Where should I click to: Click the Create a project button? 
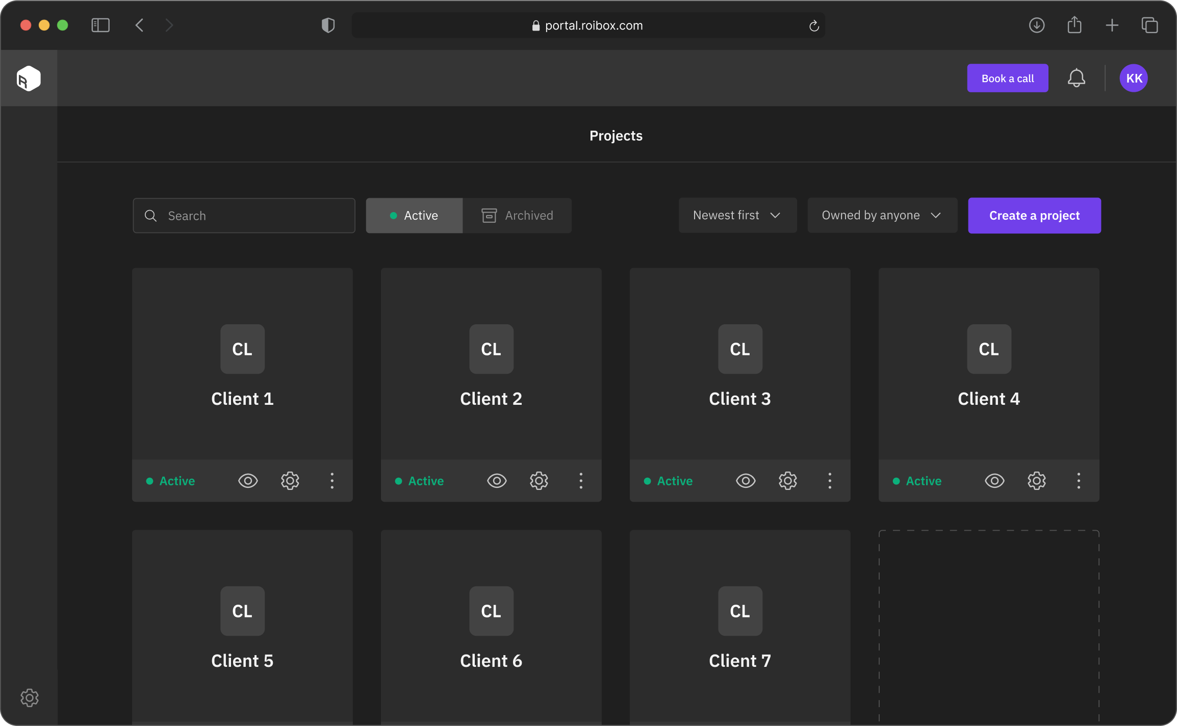[1034, 215]
